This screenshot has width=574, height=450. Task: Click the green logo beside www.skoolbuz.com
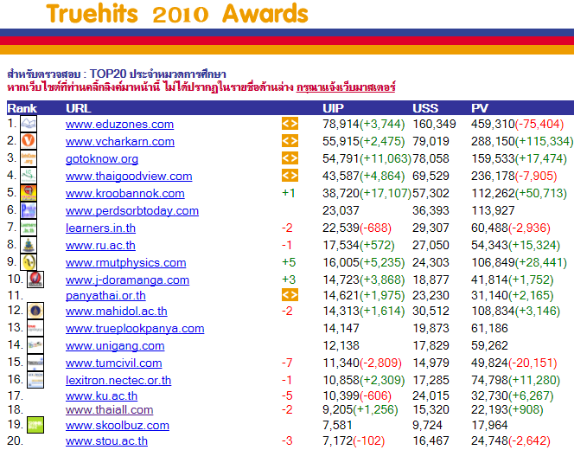(x=35, y=424)
